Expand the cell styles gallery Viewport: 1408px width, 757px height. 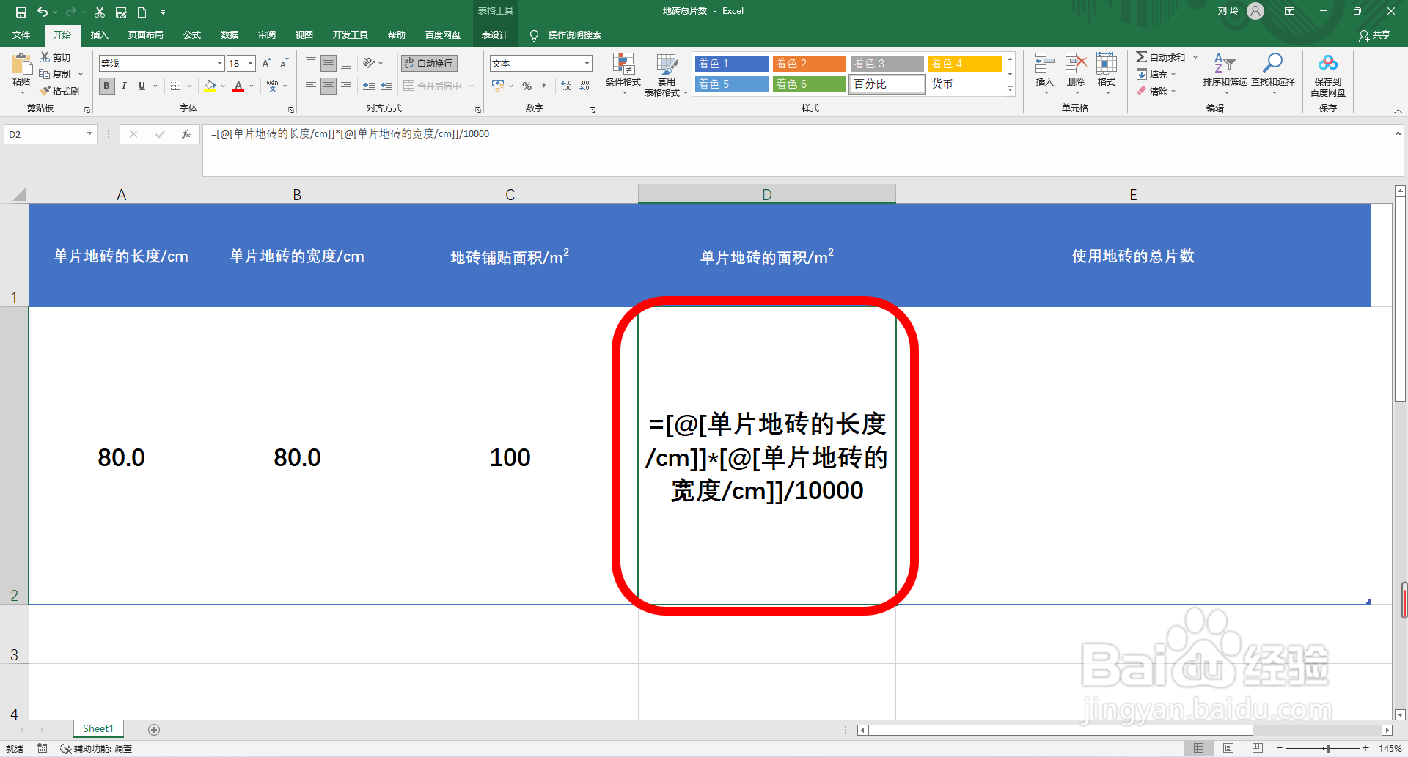[x=1010, y=89]
